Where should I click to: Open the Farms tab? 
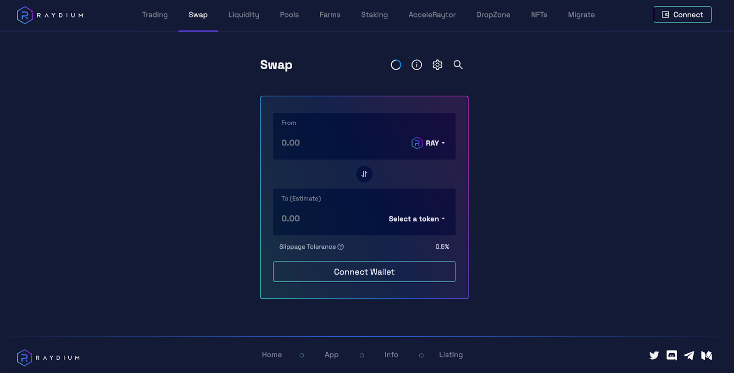coord(330,15)
